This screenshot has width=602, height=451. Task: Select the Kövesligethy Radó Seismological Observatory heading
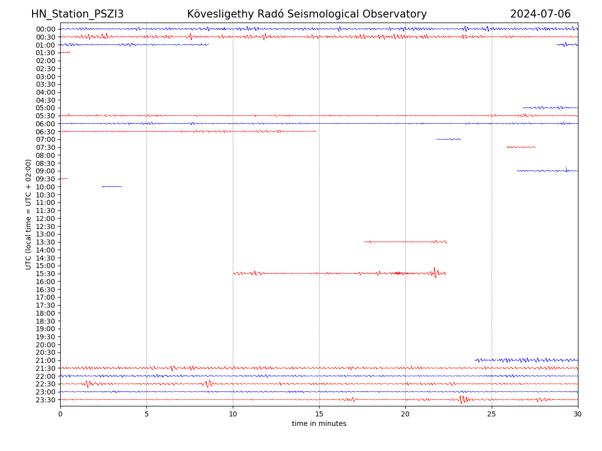point(307,14)
